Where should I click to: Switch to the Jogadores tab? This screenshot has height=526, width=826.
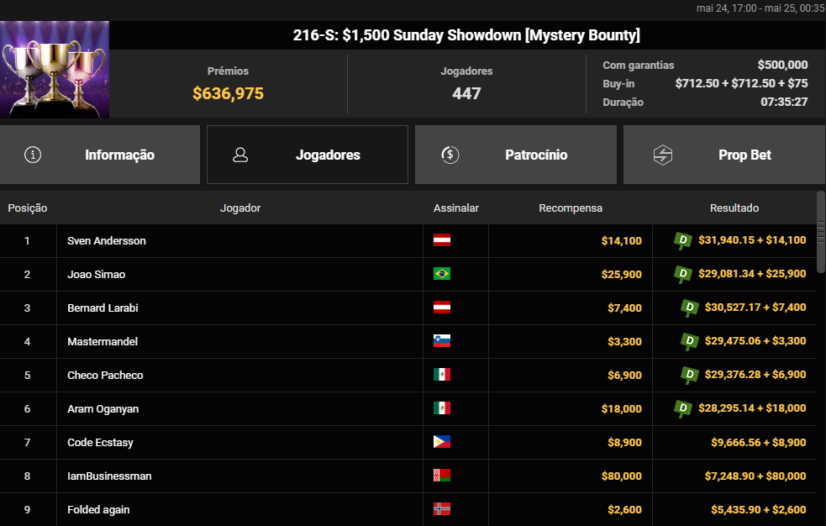pos(307,155)
